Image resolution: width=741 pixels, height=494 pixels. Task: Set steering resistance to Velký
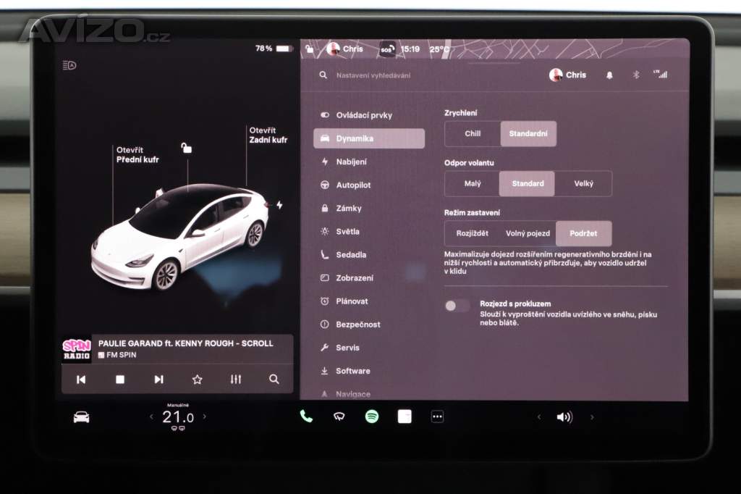(x=583, y=184)
